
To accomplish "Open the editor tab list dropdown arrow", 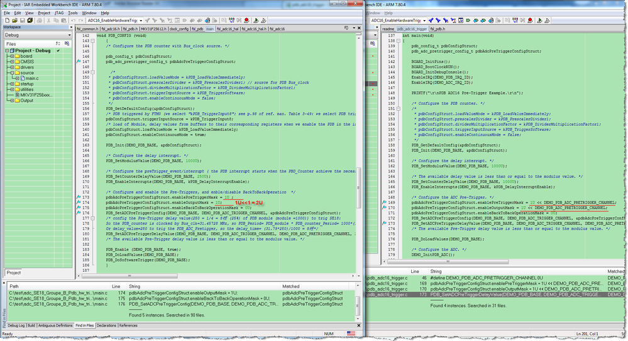I will [354, 28].
